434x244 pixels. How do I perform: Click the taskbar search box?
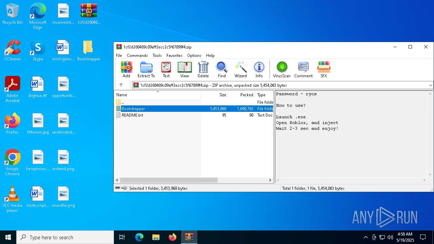point(65,237)
